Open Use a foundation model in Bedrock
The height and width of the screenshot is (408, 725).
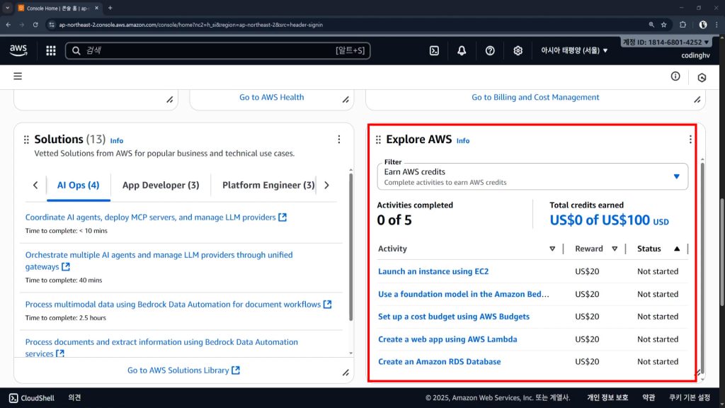coord(463,294)
